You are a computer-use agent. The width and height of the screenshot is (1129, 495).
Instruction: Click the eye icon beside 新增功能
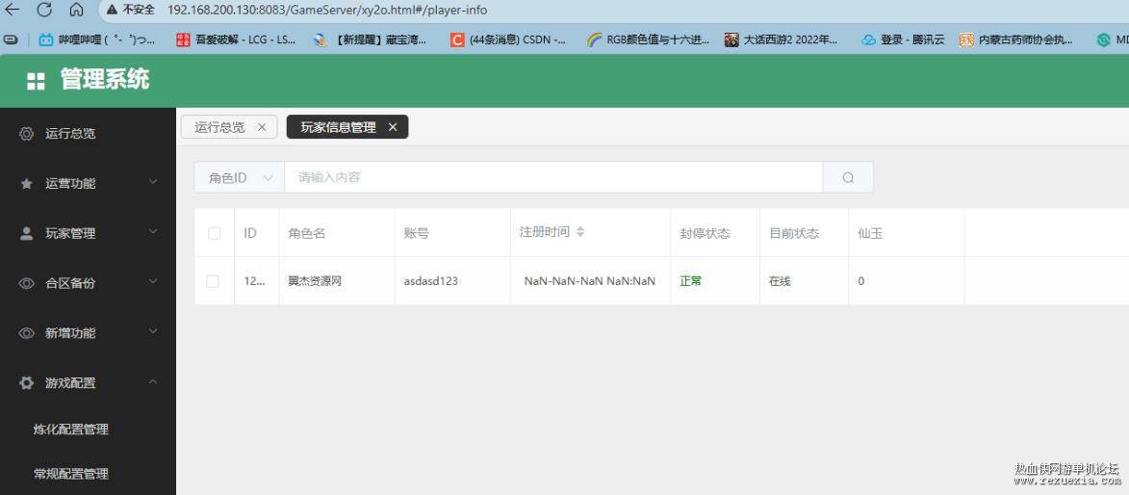click(27, 333)
